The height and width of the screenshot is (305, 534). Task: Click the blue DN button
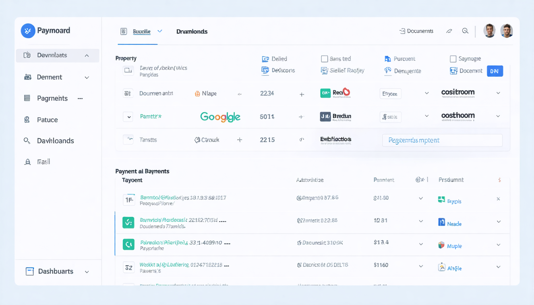tap(495, 71)
